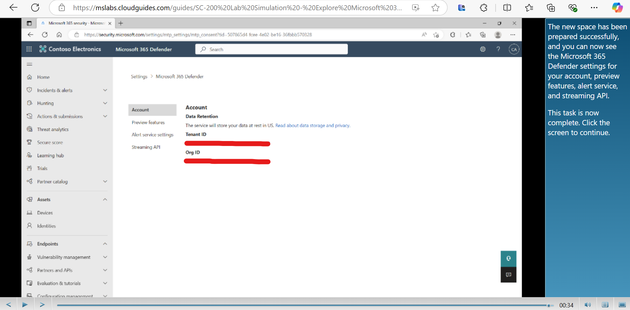630x310 pixels.
Task: Expand Vulnerability management chevron
Action: click(105, 257)
